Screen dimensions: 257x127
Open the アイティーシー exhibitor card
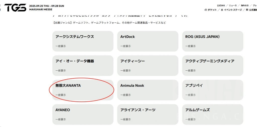click(148, 66)
